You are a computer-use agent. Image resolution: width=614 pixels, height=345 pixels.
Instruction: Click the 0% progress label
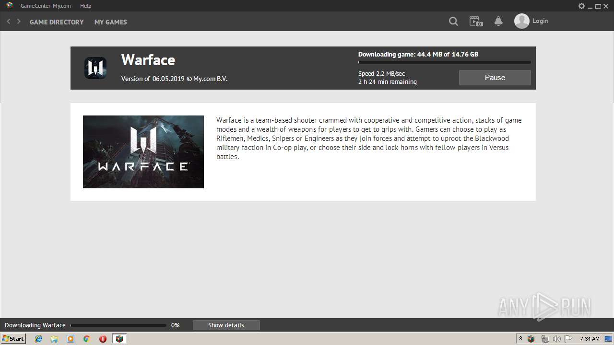(x=176, y=325)
